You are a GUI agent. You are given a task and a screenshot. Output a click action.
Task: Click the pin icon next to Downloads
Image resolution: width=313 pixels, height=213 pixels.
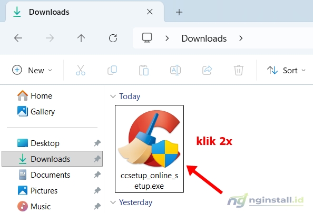tap(97, 159)
